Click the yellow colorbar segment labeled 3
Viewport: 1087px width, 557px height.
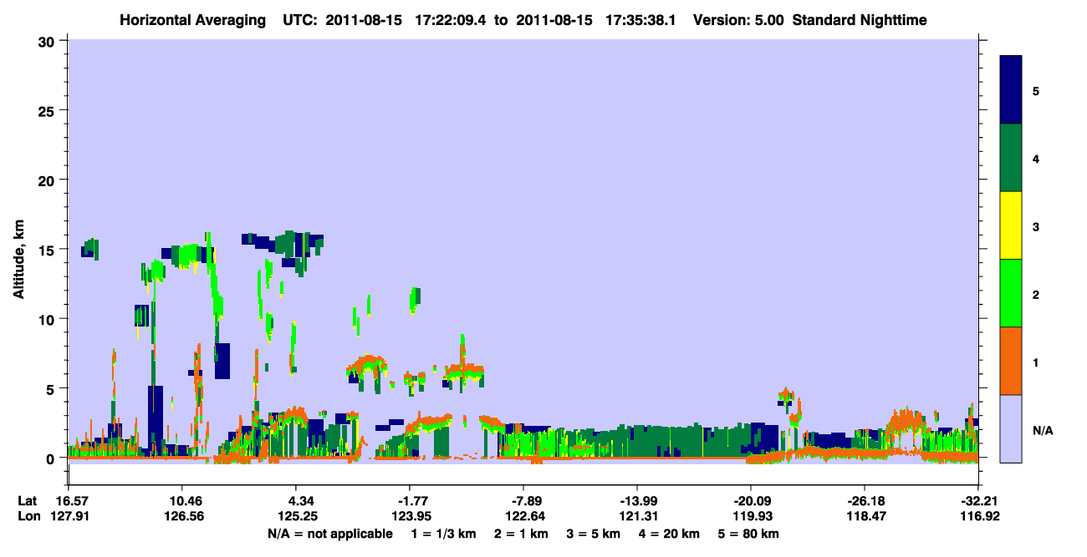tap(1011, 225)
